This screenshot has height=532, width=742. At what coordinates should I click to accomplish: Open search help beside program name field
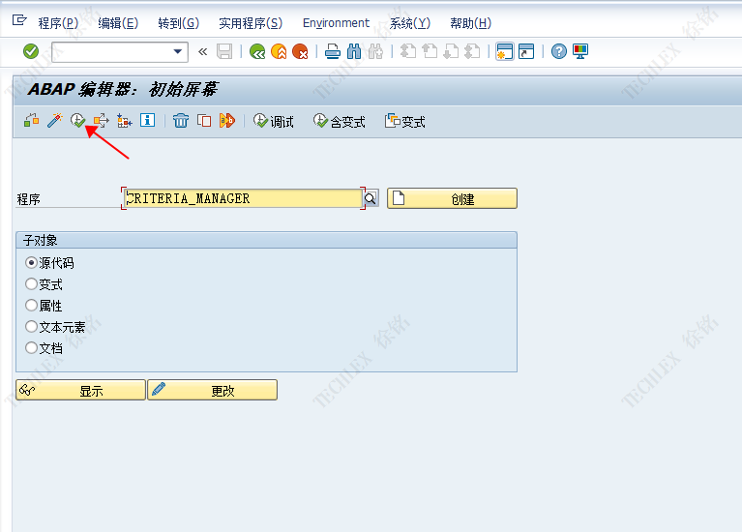pyautogui.click(x=371, y=198)
